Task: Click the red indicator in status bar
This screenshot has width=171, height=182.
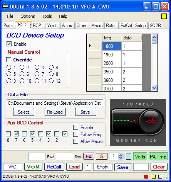Action: click(146, 177)
